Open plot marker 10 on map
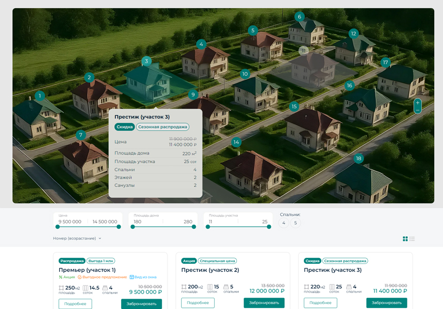Viewport: 443px width, 309px height. (245, 74)
